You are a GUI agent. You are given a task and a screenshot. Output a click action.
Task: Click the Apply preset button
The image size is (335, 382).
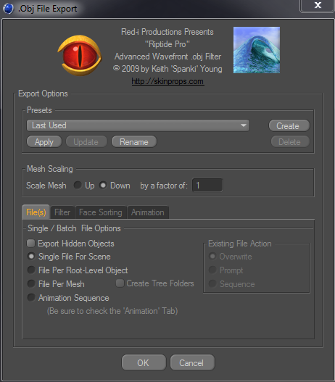(x=44, y=142)
